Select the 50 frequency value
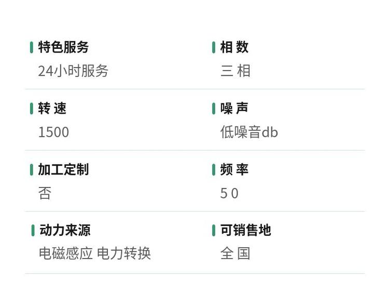The width and height of the screenshot is (389, 296). click(x=229, y=194)
